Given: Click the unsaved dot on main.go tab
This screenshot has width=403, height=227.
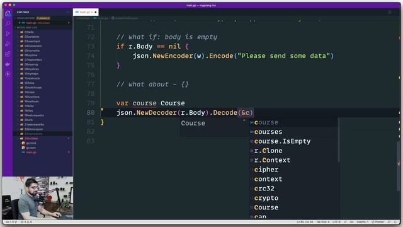Looking at the screenshot, I should (96, 12).
